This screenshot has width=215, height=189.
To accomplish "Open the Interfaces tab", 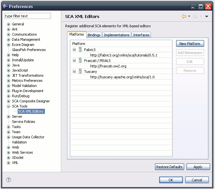I will tap(141, 35).
